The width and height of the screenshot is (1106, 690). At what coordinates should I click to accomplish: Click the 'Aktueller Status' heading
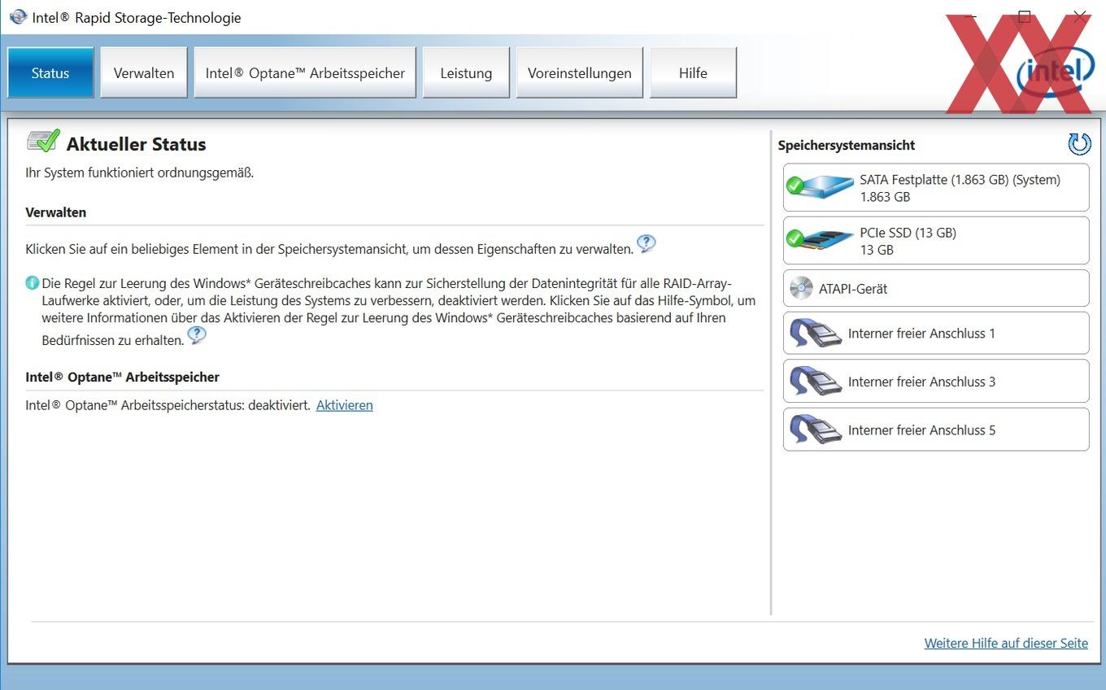(136, 144)
